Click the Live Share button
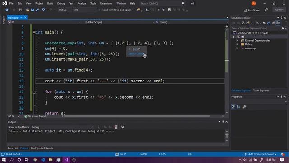 tap(252, 10)
